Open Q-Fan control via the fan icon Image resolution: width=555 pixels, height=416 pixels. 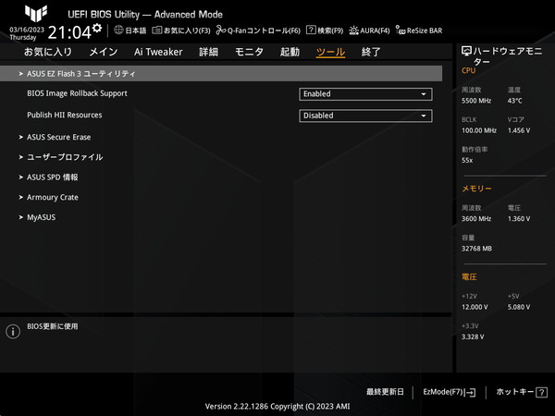coord(221,31)
